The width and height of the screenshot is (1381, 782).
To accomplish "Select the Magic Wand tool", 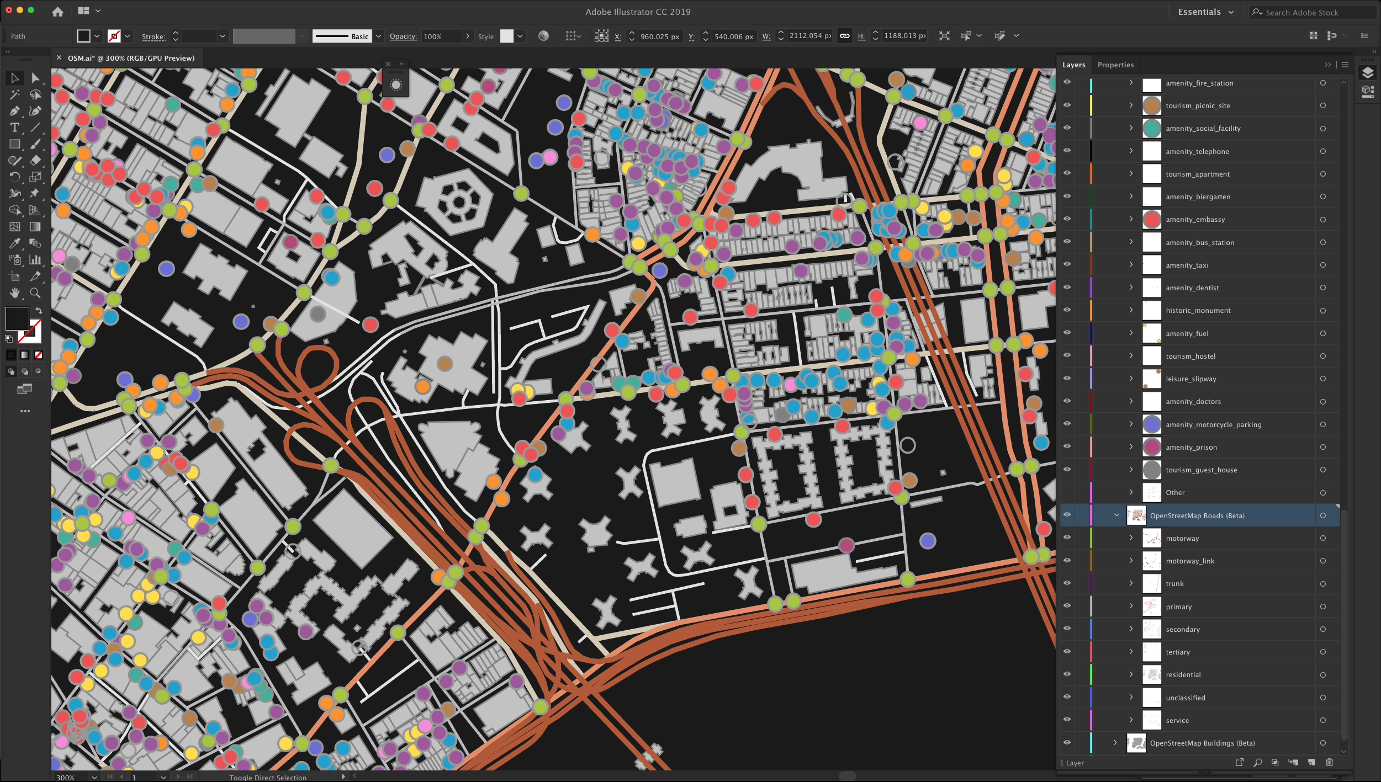I will [x=14, y=95].
